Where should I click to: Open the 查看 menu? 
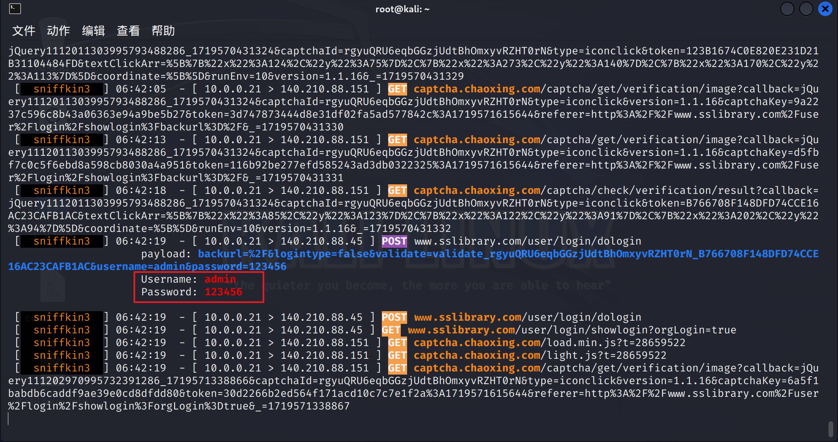128,31
